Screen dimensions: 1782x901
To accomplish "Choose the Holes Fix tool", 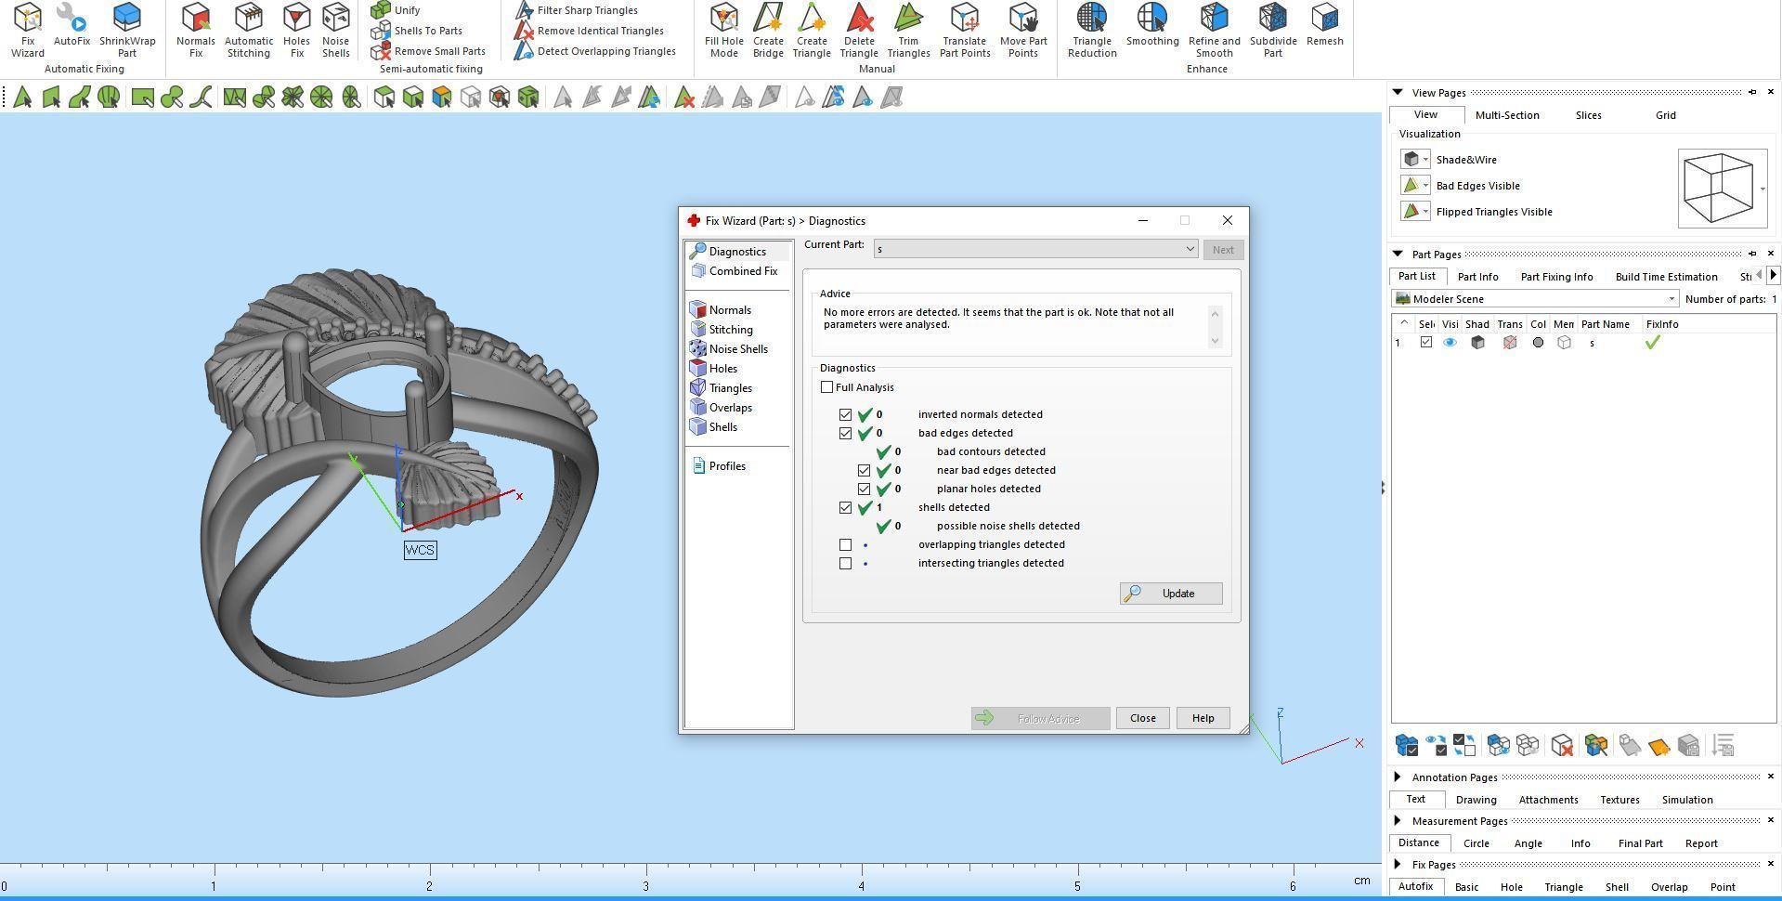I will pyautogui.click(x=296, y=30).
